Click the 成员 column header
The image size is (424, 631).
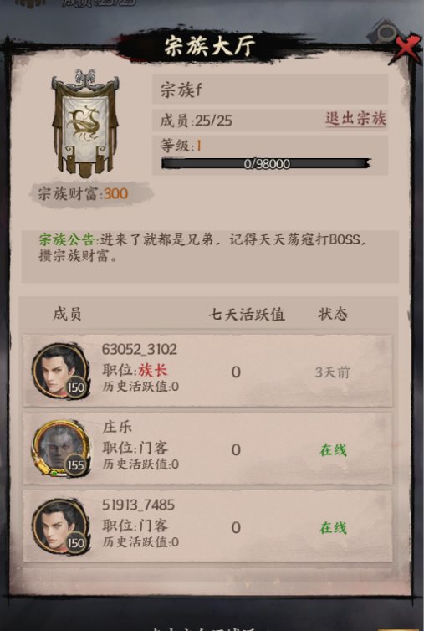tap(67, 315)
